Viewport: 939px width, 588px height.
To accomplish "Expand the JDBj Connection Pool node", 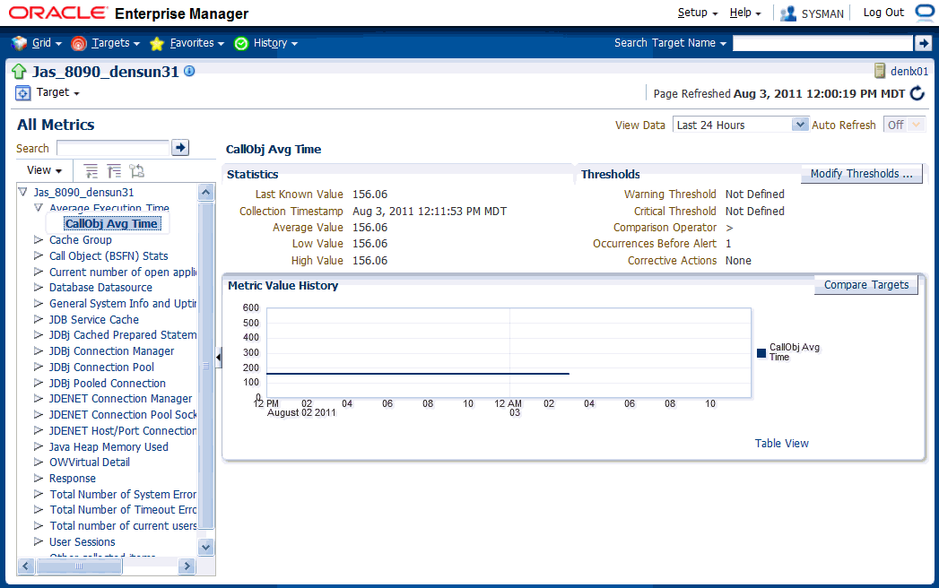I will [39, 367].
